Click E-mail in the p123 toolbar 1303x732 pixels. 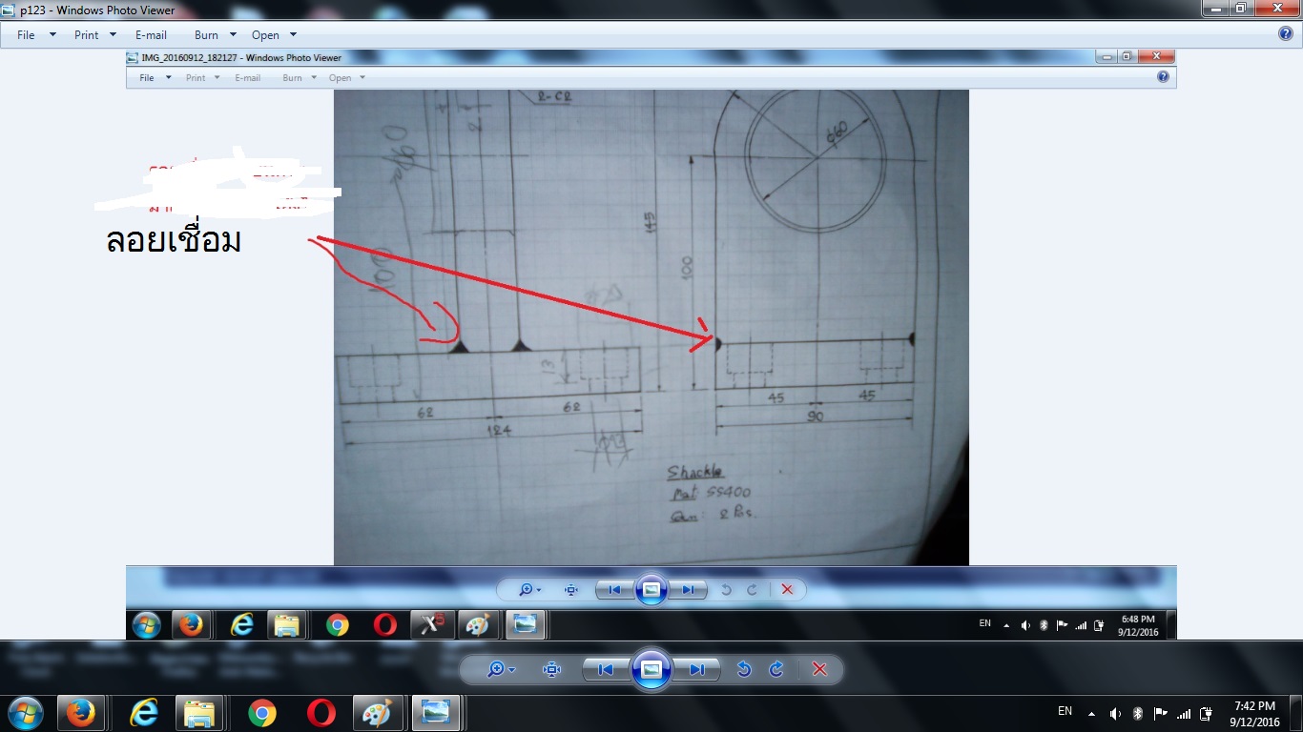pyautogui.click(x=151, y=35)
